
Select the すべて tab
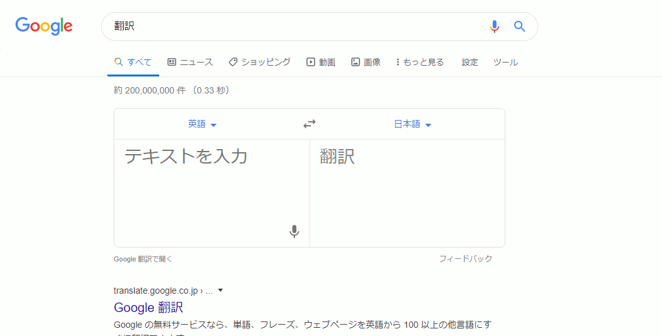pos(133,62)
